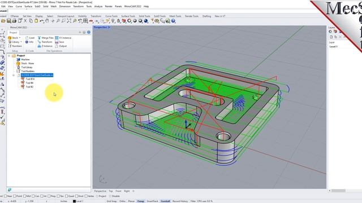Click the Save button in File Operations
The image size is (362, 203).
coord(59,42)
